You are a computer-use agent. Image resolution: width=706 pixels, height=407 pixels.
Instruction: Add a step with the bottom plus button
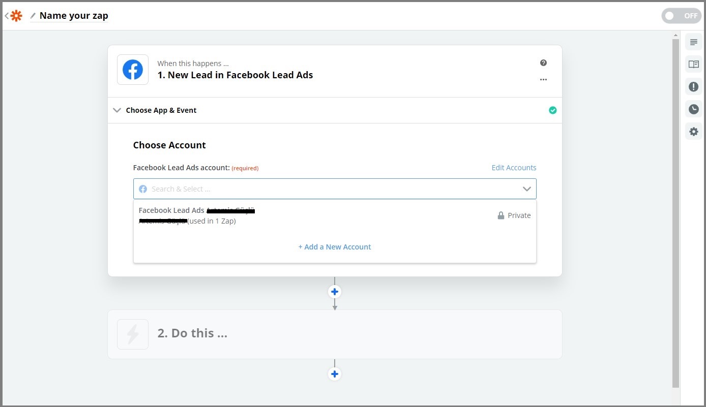click(335, 374)
